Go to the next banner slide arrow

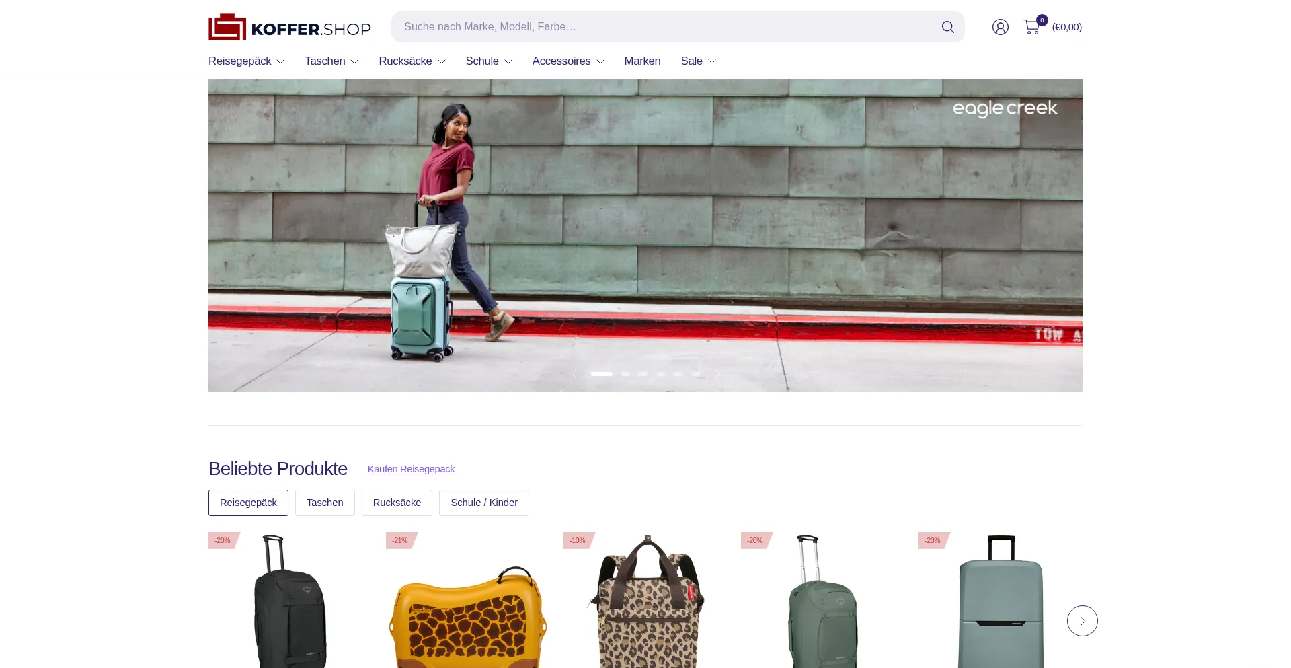click(718, 374)
